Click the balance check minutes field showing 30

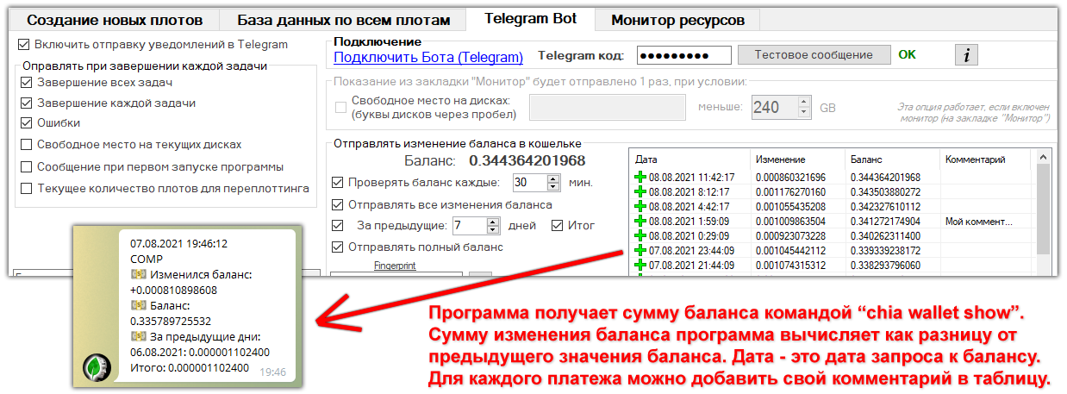[529, 183]
